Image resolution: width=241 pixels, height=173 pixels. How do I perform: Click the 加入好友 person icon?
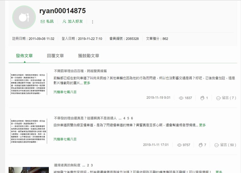pyautogui.click(x=64, y=21)
